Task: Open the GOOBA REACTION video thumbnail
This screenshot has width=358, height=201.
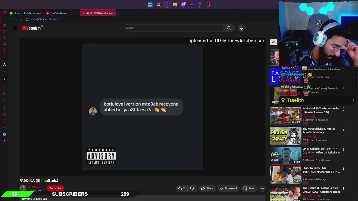Action: click(x=286, y=175)
